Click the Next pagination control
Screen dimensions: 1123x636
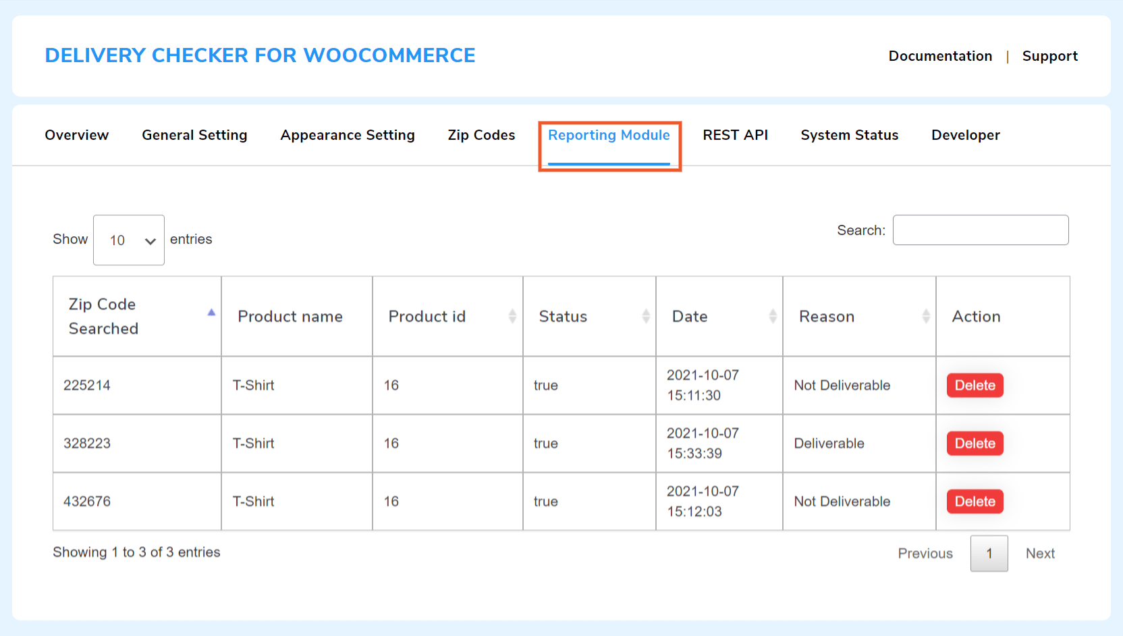coord(1039,553)
